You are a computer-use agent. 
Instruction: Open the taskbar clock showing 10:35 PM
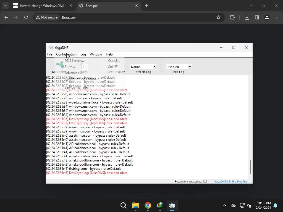click(x=263, y=205)
